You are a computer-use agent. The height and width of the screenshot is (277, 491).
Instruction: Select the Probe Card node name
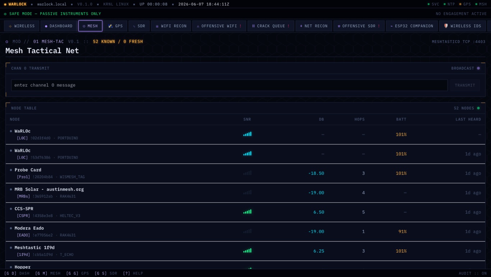(x=28, y=170)
